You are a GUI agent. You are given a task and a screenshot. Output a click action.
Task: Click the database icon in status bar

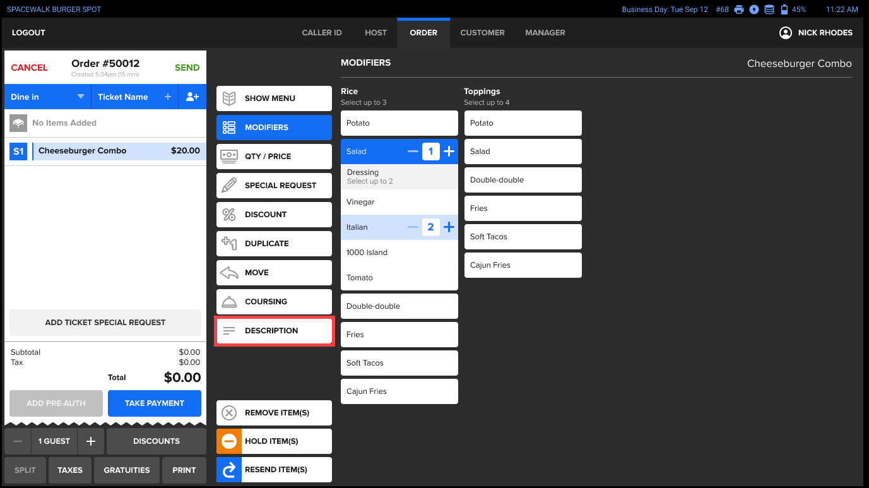coord(769,9)
